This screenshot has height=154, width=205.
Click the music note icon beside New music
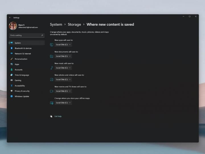tap(52, 68)
